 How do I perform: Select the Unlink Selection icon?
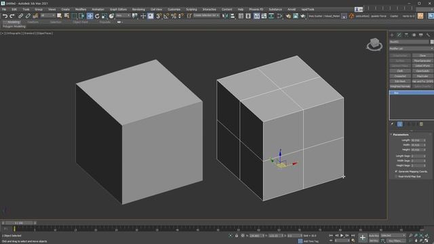click(x=28, y=16)
